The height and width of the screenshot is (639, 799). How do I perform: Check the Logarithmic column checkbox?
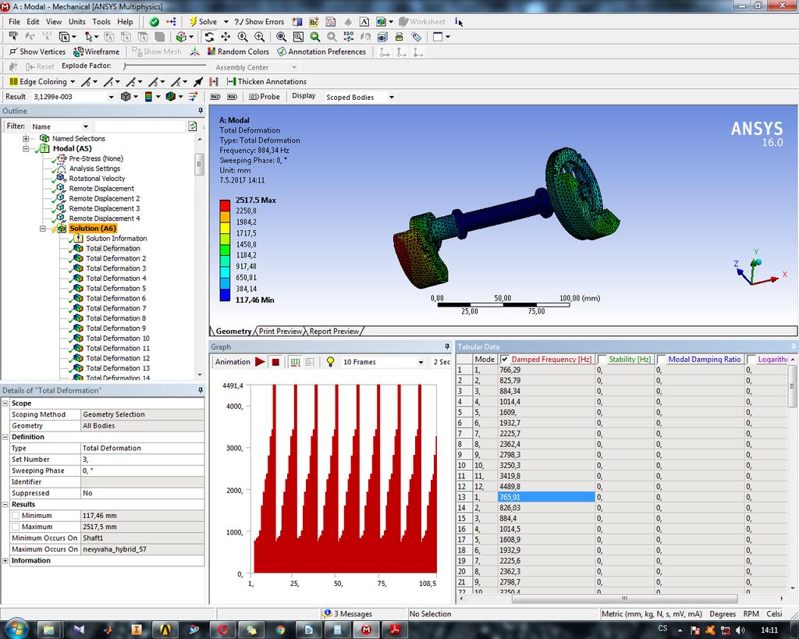[751, 359]
